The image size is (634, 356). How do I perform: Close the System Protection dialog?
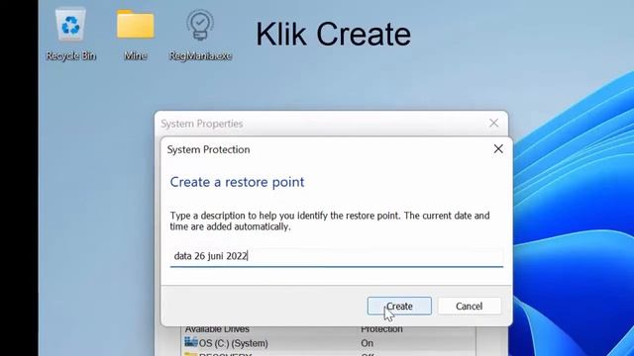[x=498, y=149]
